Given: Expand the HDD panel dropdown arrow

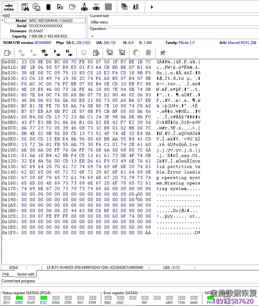Looking at the screenshot, I should coord(2,20).
